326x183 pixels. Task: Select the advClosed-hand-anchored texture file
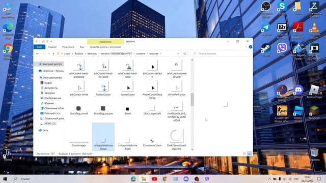(x=79, y=69)
